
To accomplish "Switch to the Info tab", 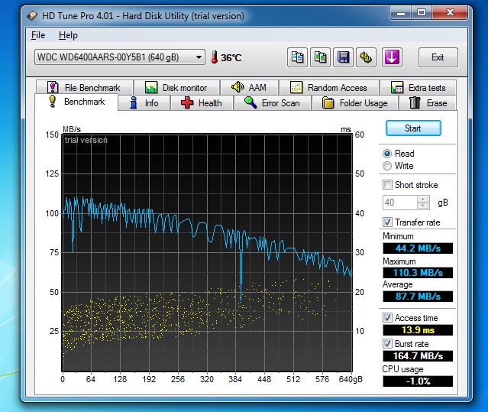I will pyautogui.click(x=144, y=102).
